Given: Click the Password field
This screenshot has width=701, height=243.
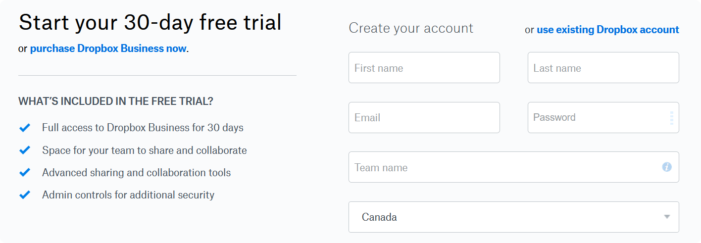Looking at the screenshot, I should point(594,118).
